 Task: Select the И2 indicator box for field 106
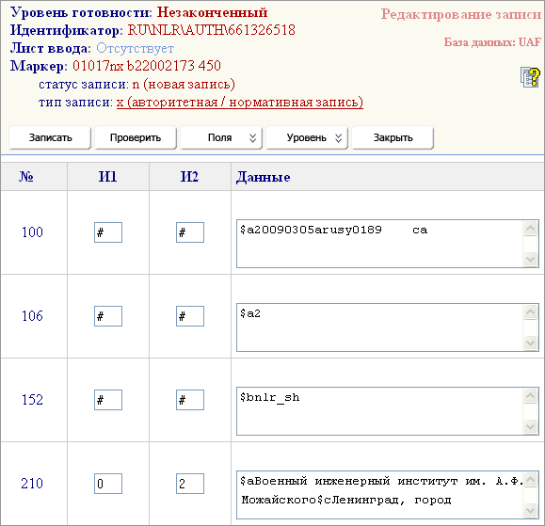pyautogui.click(x=190, y=316)
